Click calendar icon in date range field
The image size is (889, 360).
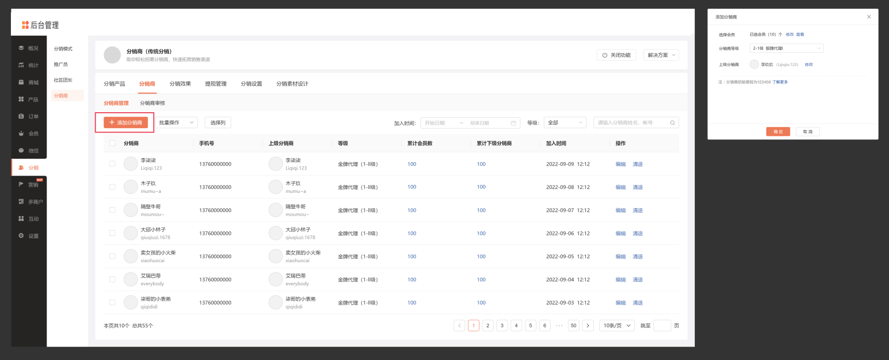point(514,123)
